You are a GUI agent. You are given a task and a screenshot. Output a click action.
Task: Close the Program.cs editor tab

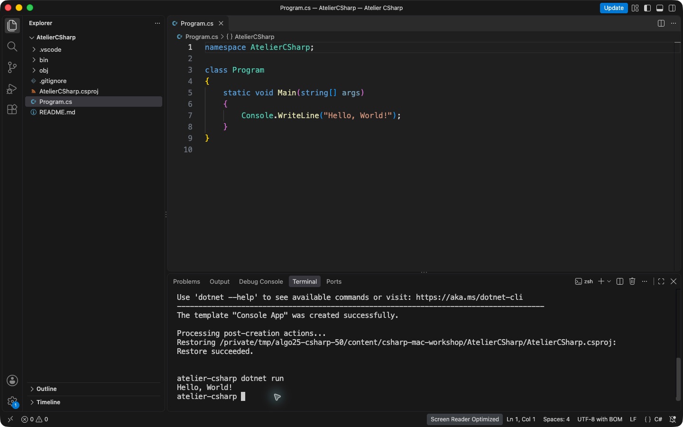coord(221,23)
